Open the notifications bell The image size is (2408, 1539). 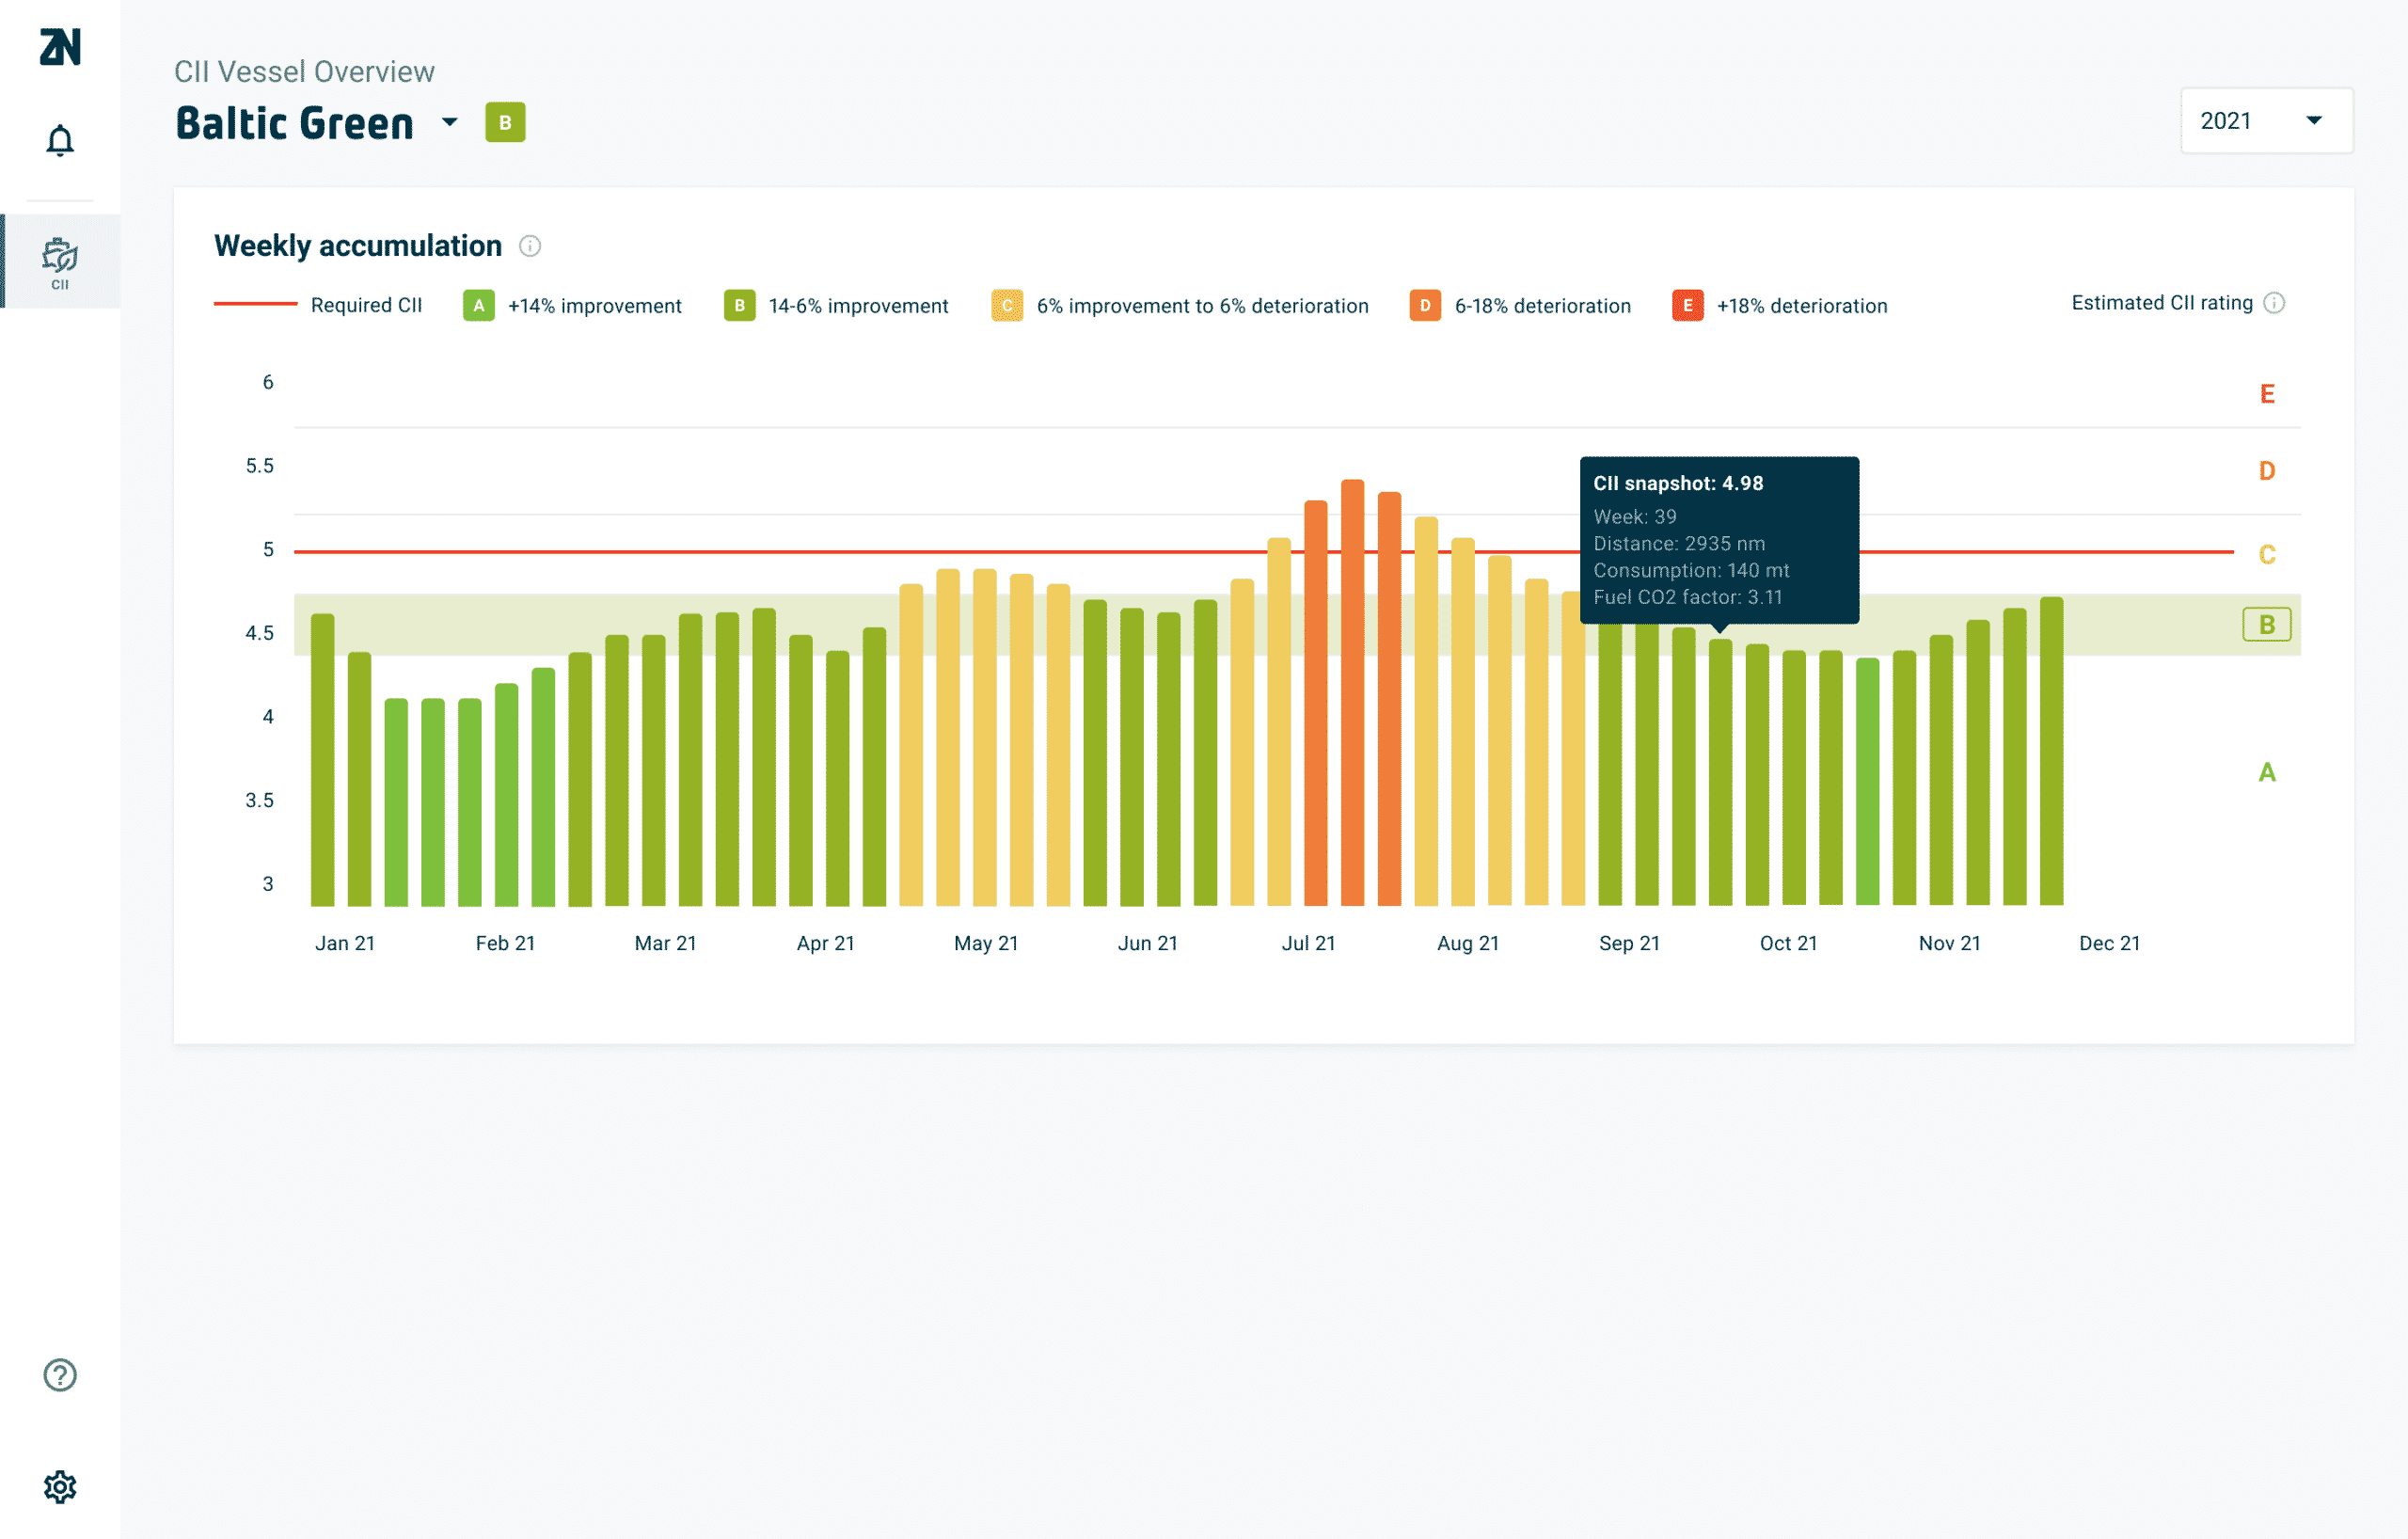point(60,141)
